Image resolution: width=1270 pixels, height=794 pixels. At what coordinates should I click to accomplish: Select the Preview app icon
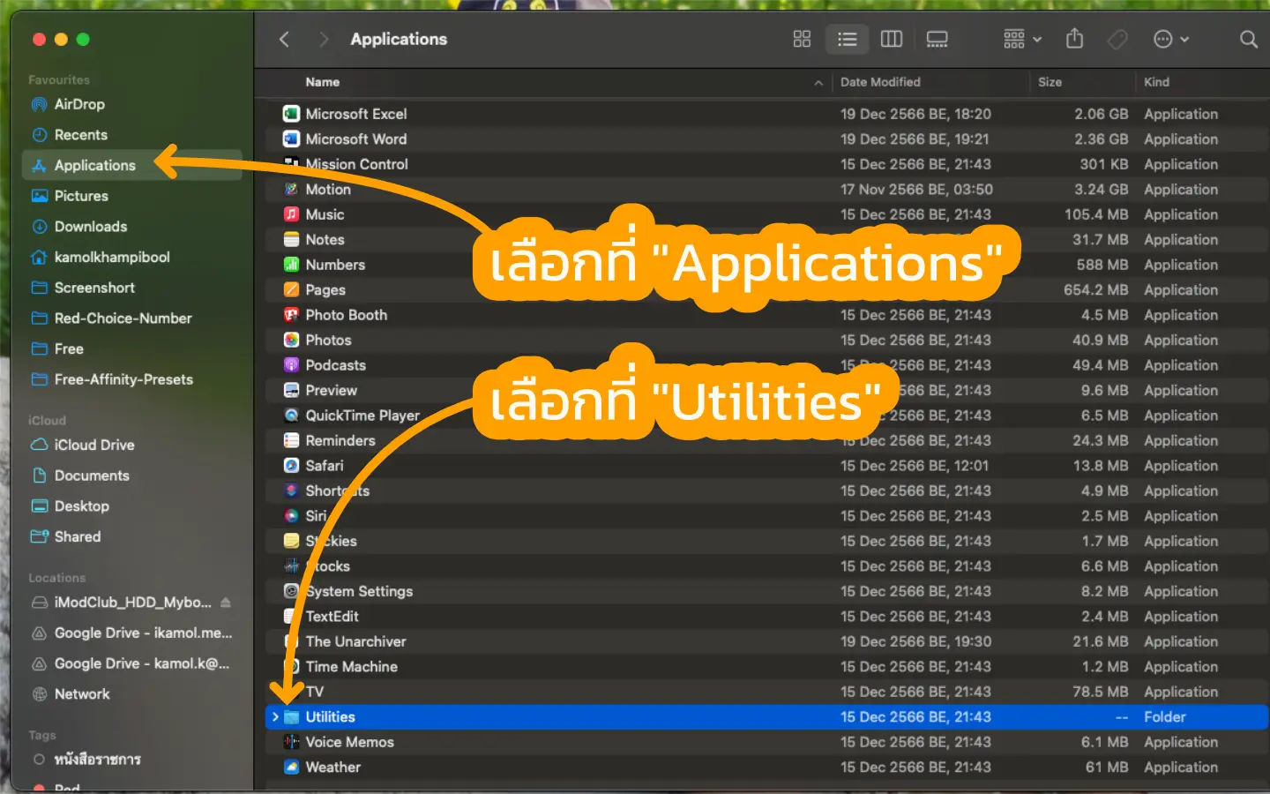[291, 390]
